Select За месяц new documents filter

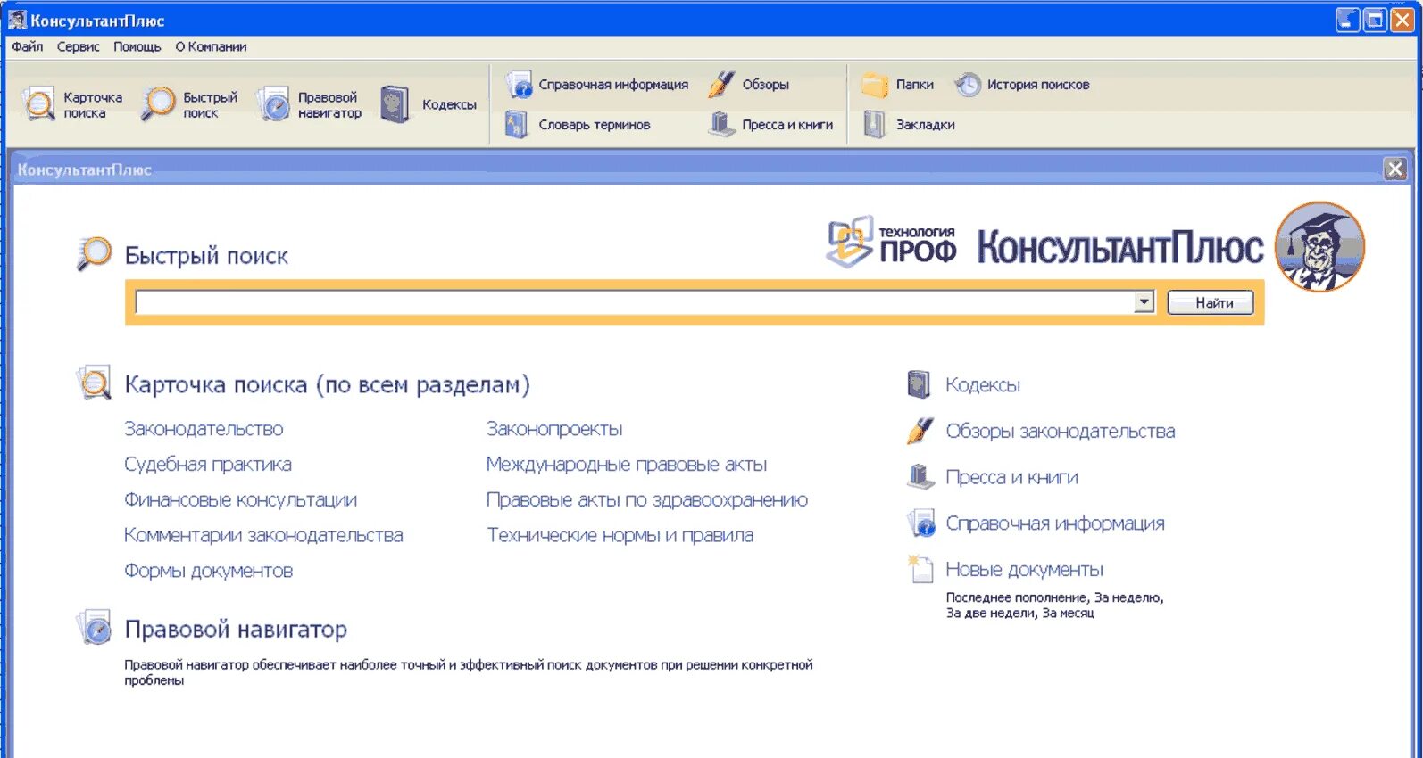[x=1069, y=613]
